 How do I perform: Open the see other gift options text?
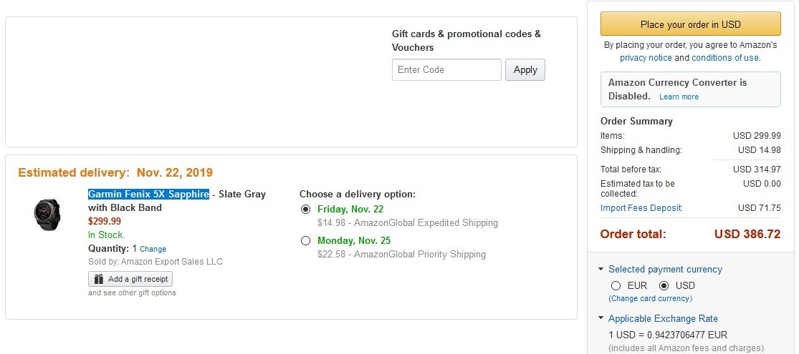132,292
